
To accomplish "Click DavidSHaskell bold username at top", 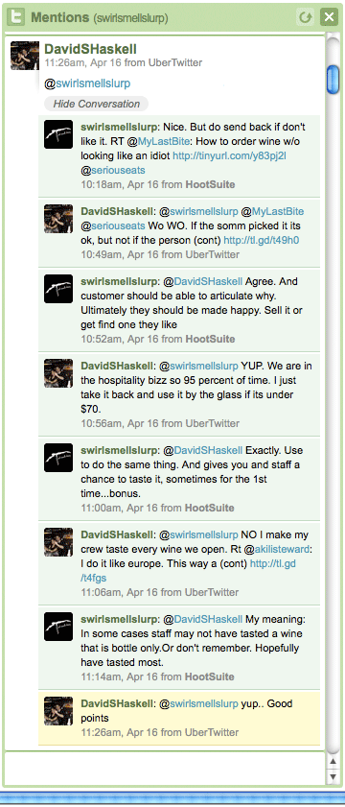I will point(90,49).
